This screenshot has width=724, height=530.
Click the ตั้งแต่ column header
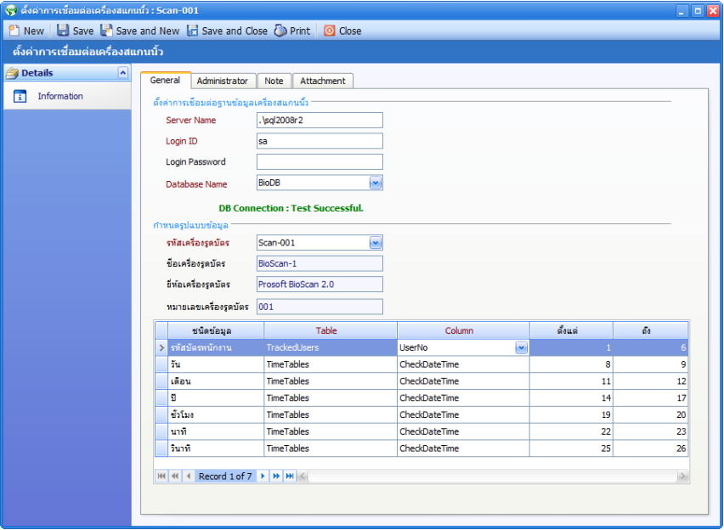click(x=572, y=330)
